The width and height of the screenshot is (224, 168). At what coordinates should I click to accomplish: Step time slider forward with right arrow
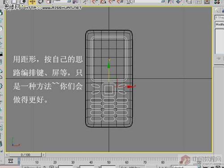(43, 155)
